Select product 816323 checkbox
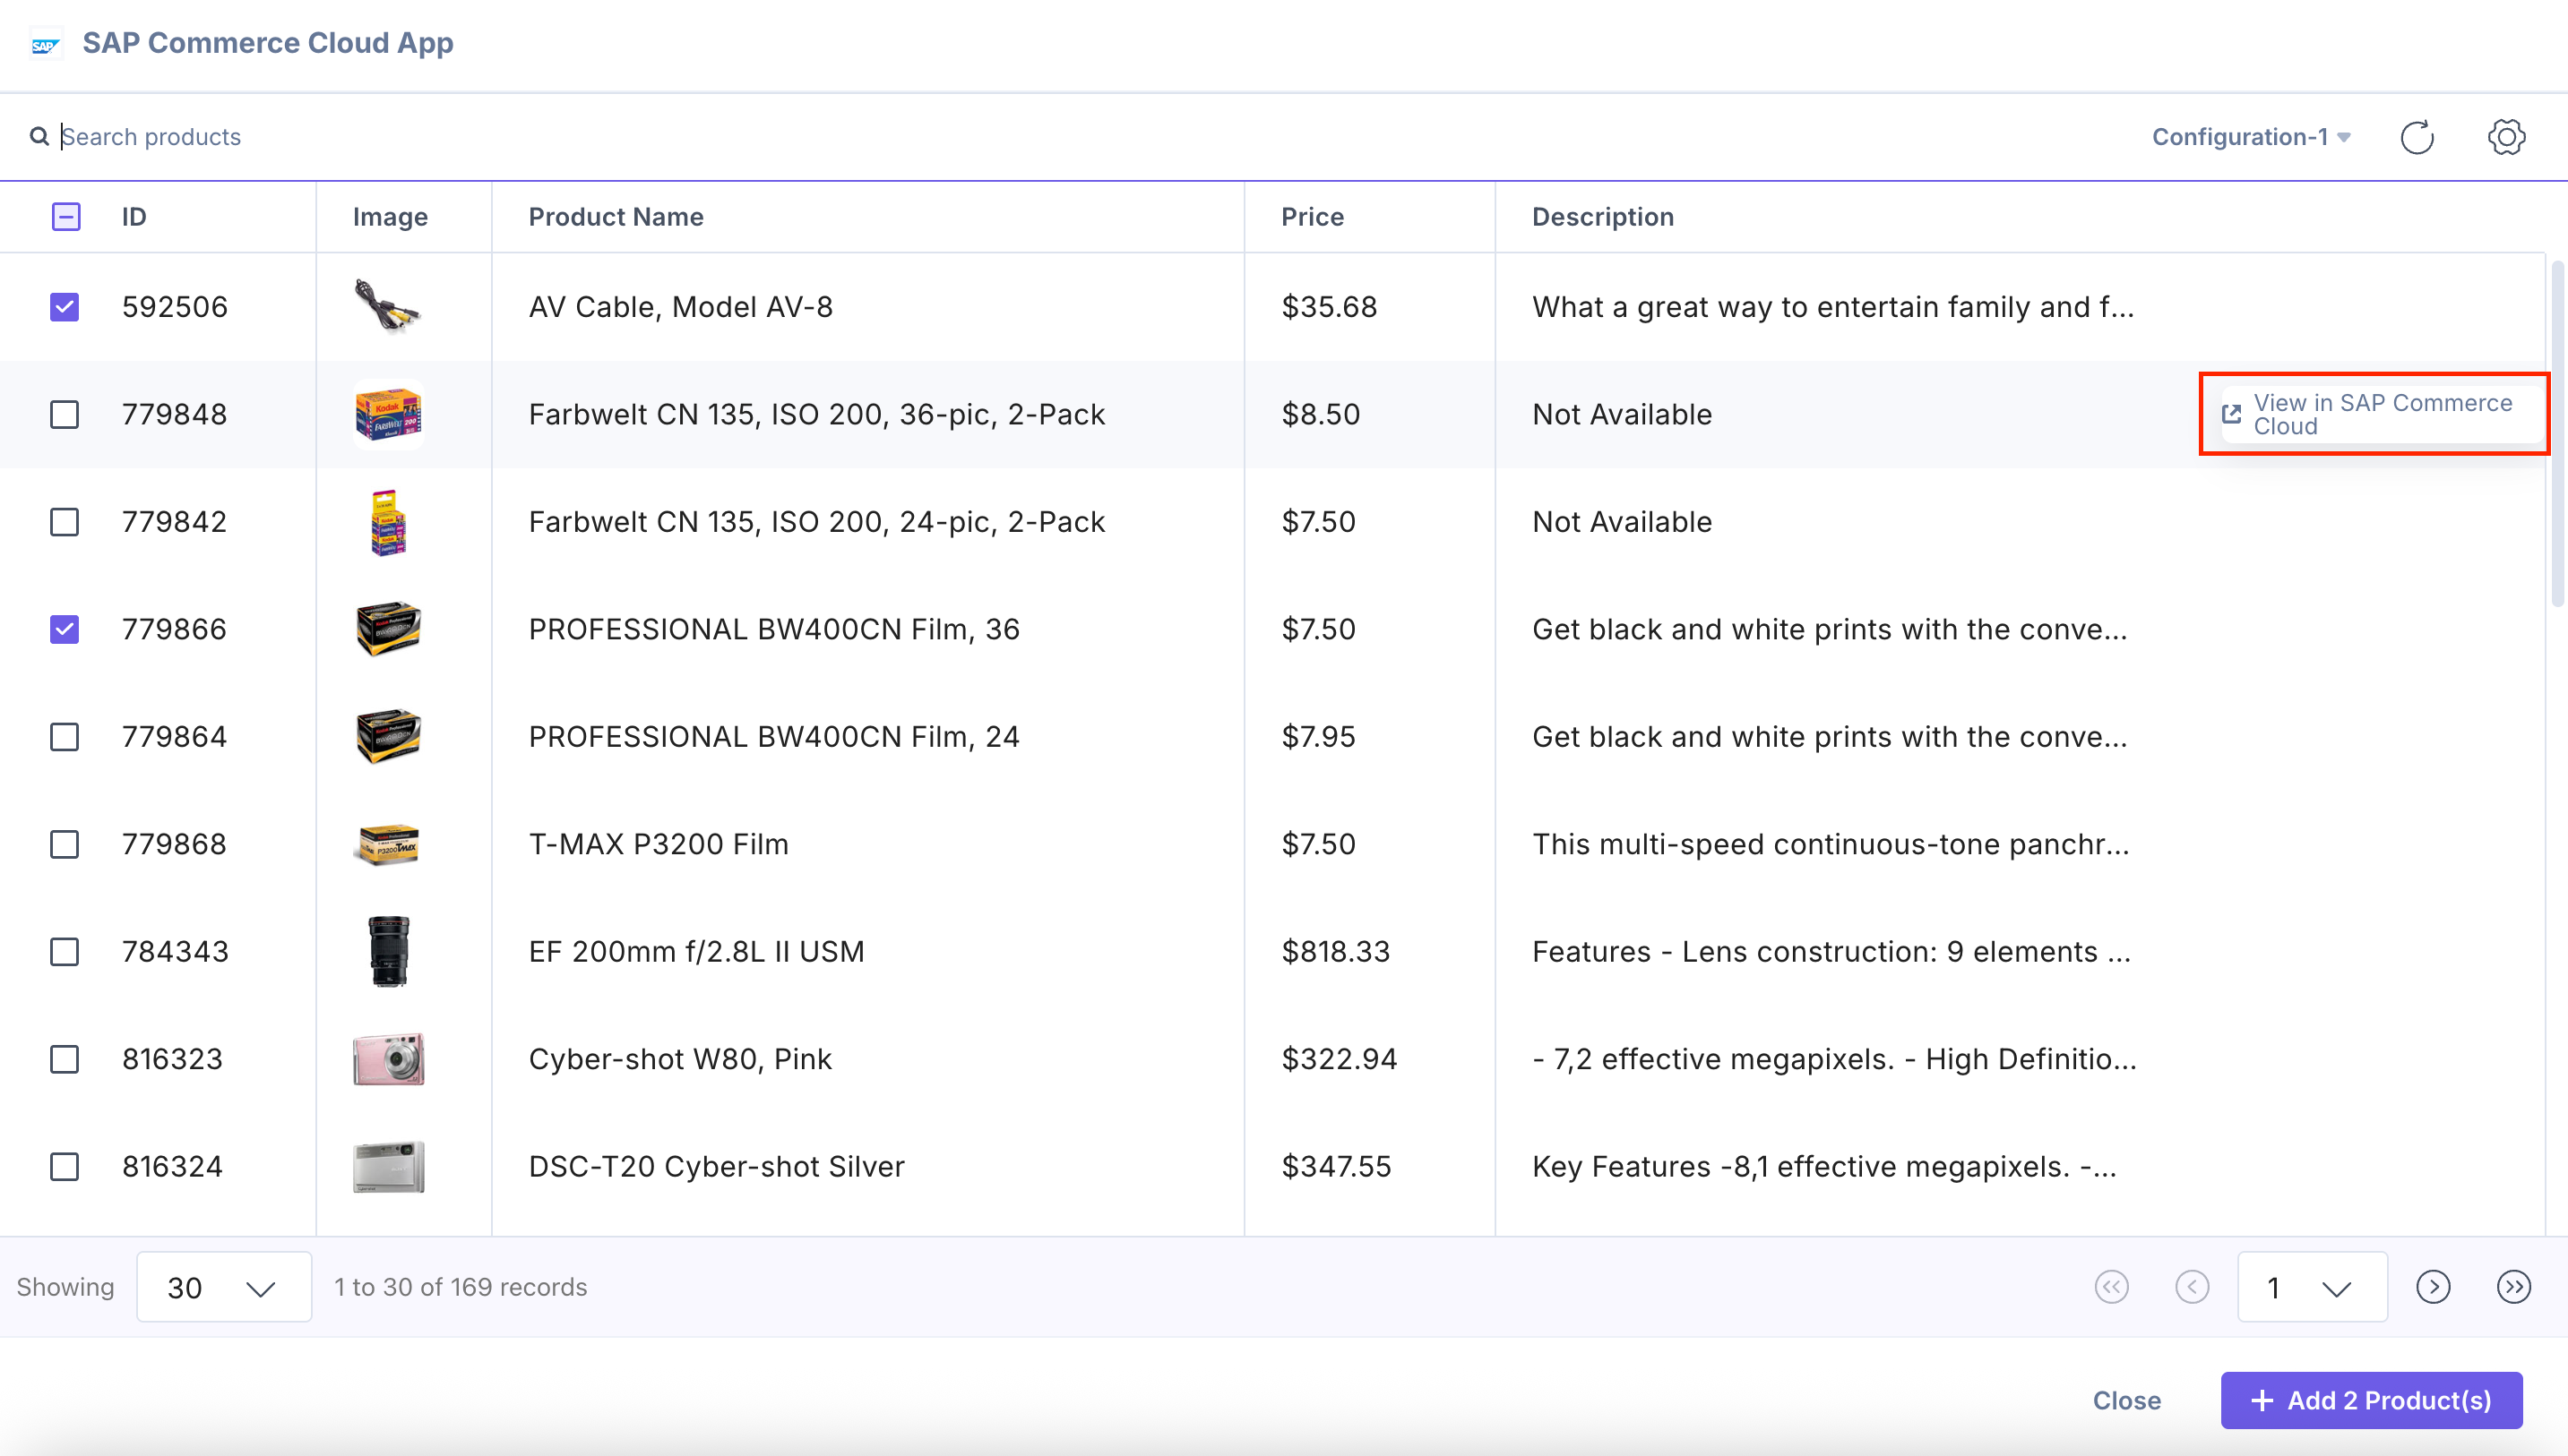 click(65, 1059)
